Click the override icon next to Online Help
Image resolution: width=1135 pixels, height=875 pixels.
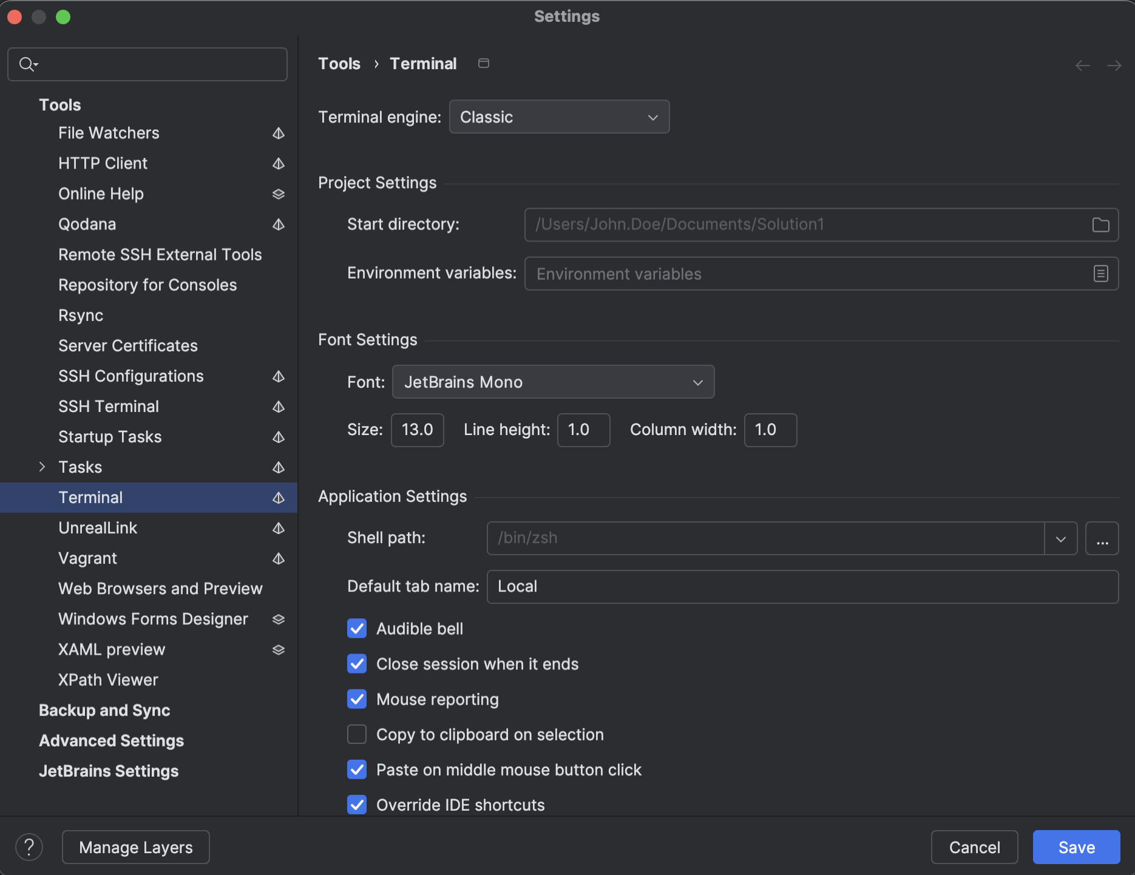pos(279,194)
